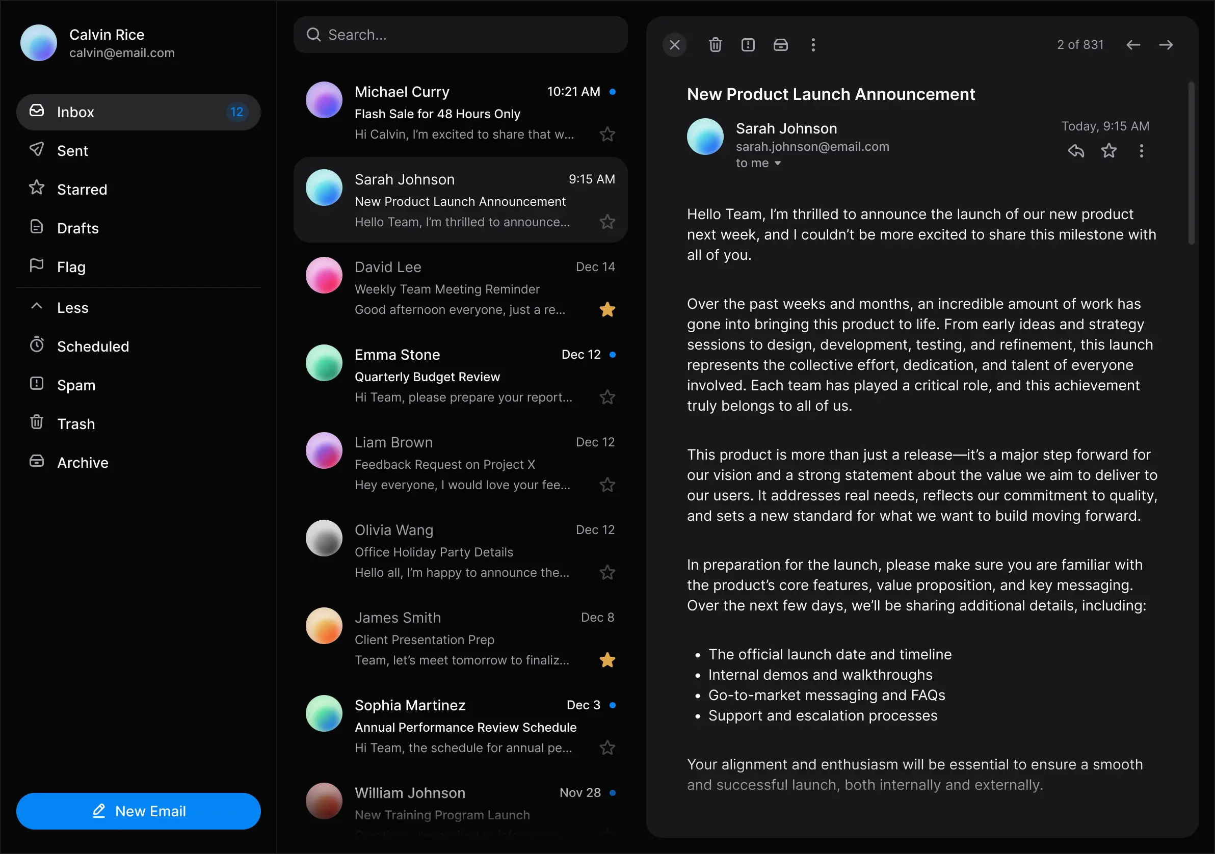Compose a message with New Email button
This screenshot has width=1215, height=854.
[139, 811]
